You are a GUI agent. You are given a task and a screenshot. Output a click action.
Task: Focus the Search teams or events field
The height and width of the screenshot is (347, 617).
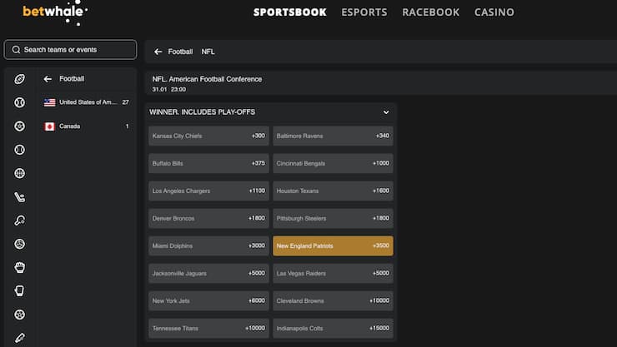(x=70, y=49)
